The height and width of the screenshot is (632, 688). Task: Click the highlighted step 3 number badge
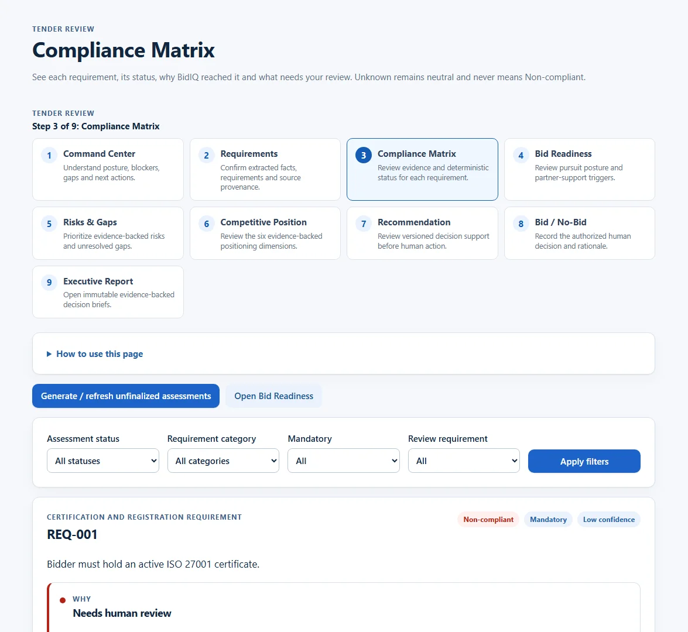click(363, 155)
